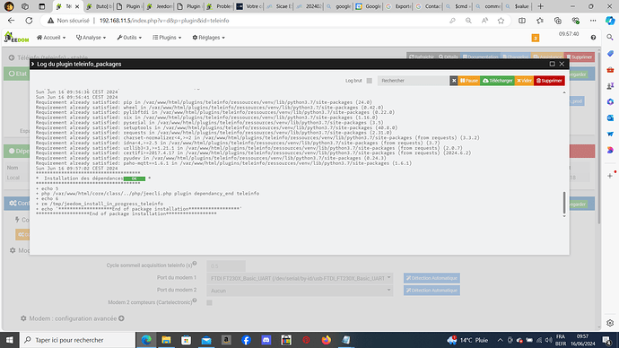The height and width of the screenshot is (348, 619).
Task: Open Facebook from the taskbar
Action: click(x=246, y=340)
